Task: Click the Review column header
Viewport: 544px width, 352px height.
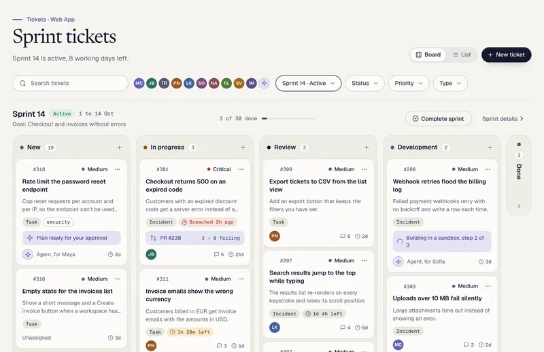Action: click(x=285, y=147)
